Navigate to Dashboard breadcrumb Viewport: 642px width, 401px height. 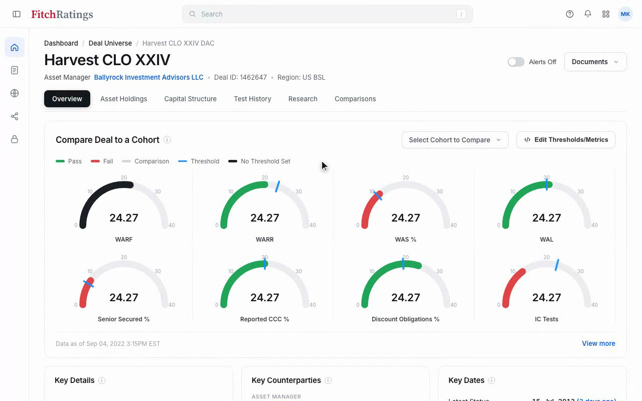[x=61, y=43]
